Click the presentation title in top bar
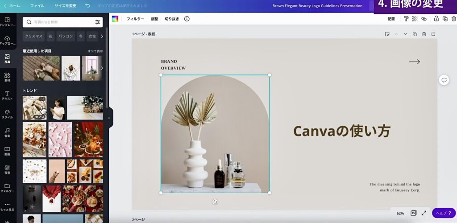The image size is (457, 223). (317, 6)
